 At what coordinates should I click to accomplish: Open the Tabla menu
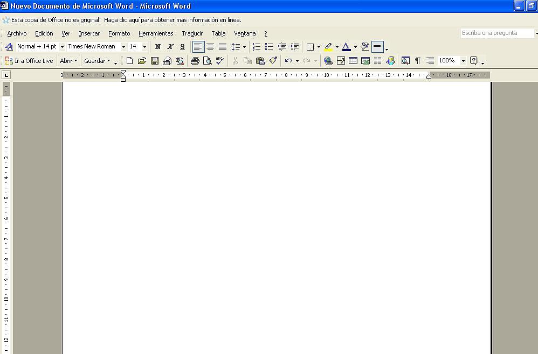pos(218,33)
